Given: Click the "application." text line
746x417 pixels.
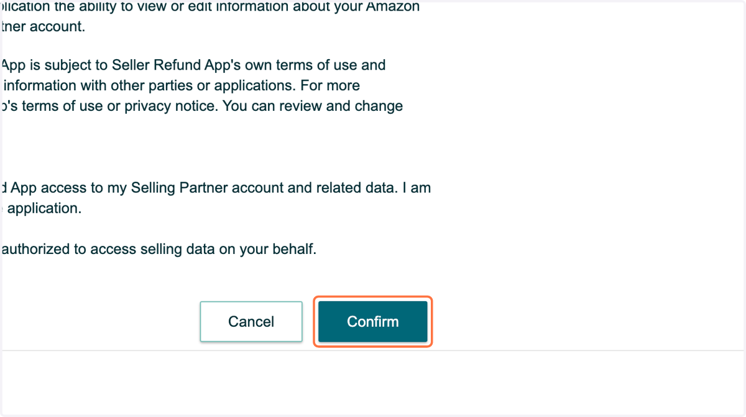Looking at the screenshot, I should 45,208.
